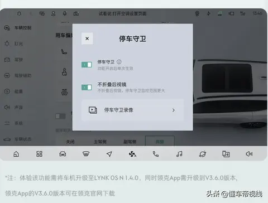Open 车辆状态 vehicle status in sidebar
Viewport: 268px width, 203px height.
(x=18, y=139)
